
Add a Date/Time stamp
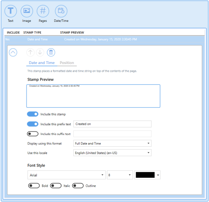[x=61, y=11]
